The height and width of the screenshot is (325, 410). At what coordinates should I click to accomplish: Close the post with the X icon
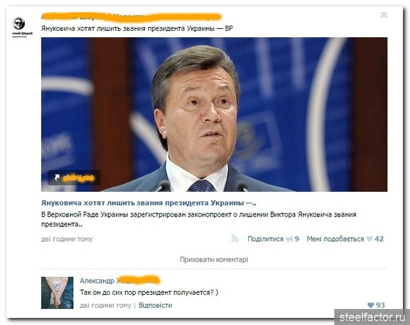[x=384, y=15]
